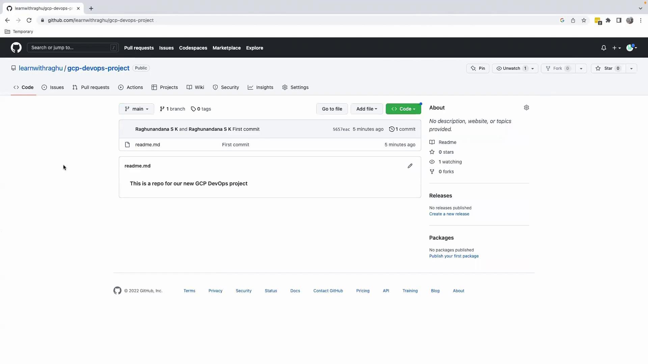Expand the Fork dropdown arrow

[581, 68]
